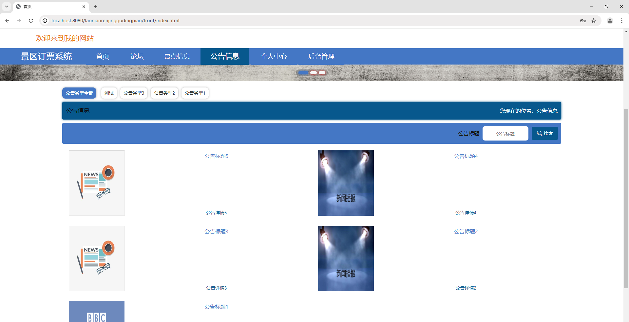629x322 pixels.
Task: Open the 公告标题5 link
Action: pyautogui.click(x=217, y=156)
